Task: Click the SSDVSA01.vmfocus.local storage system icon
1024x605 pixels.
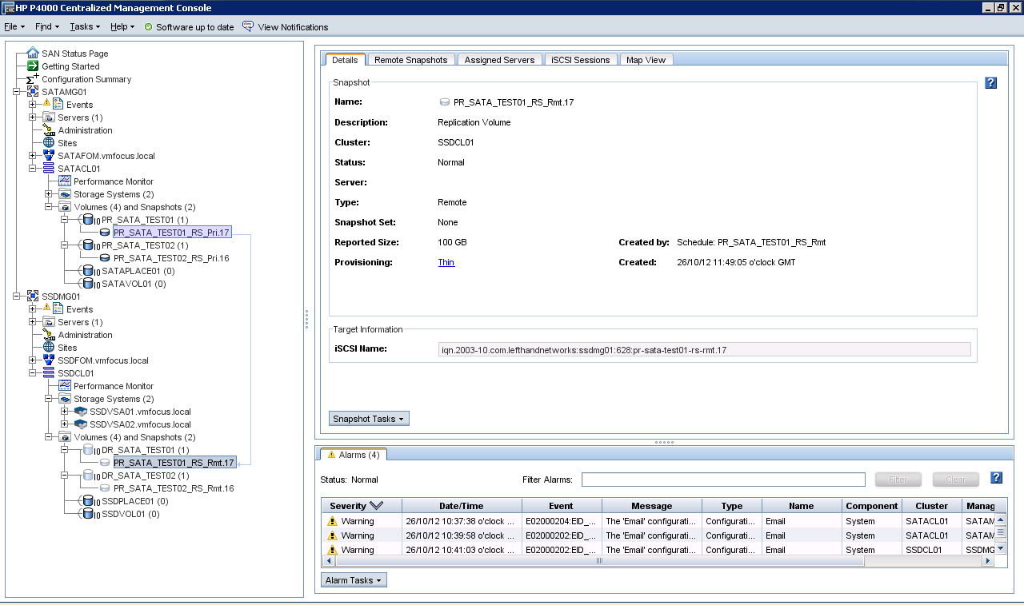Action: click(81, 412)
